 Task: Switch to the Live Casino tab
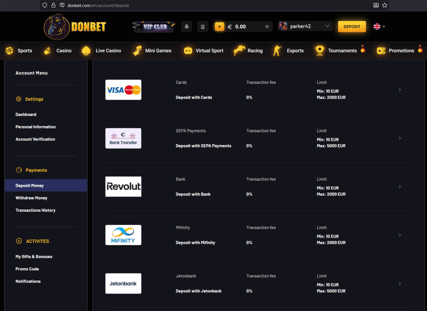[100, 50]
